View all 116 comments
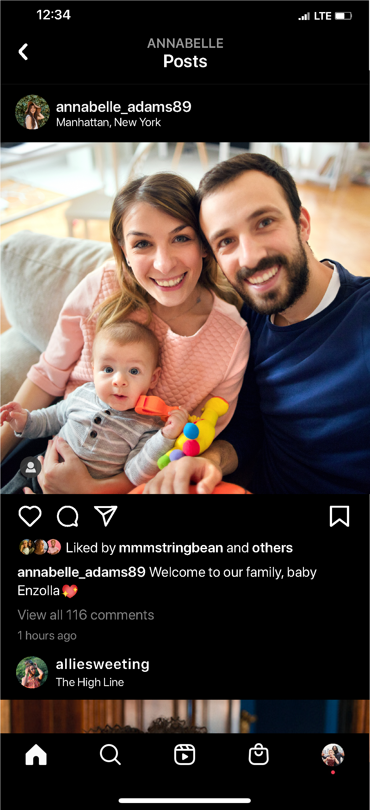This screenshot has width=370, height=810. point(86,615)
